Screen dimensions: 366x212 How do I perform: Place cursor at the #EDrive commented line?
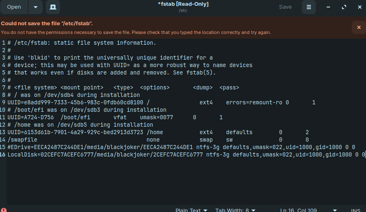(181, 147)
